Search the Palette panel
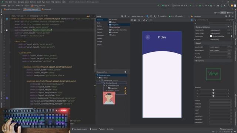Viewport: 237px width, 133px height. 122,16
